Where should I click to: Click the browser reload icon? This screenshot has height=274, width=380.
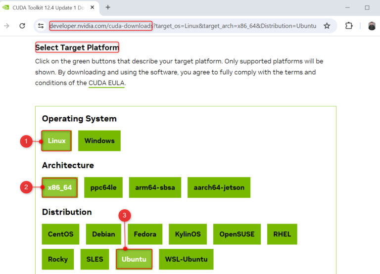click(22, 26)
